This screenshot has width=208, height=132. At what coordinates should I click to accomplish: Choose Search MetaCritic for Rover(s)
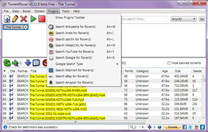pyautogui.click(x=84, y=45)
